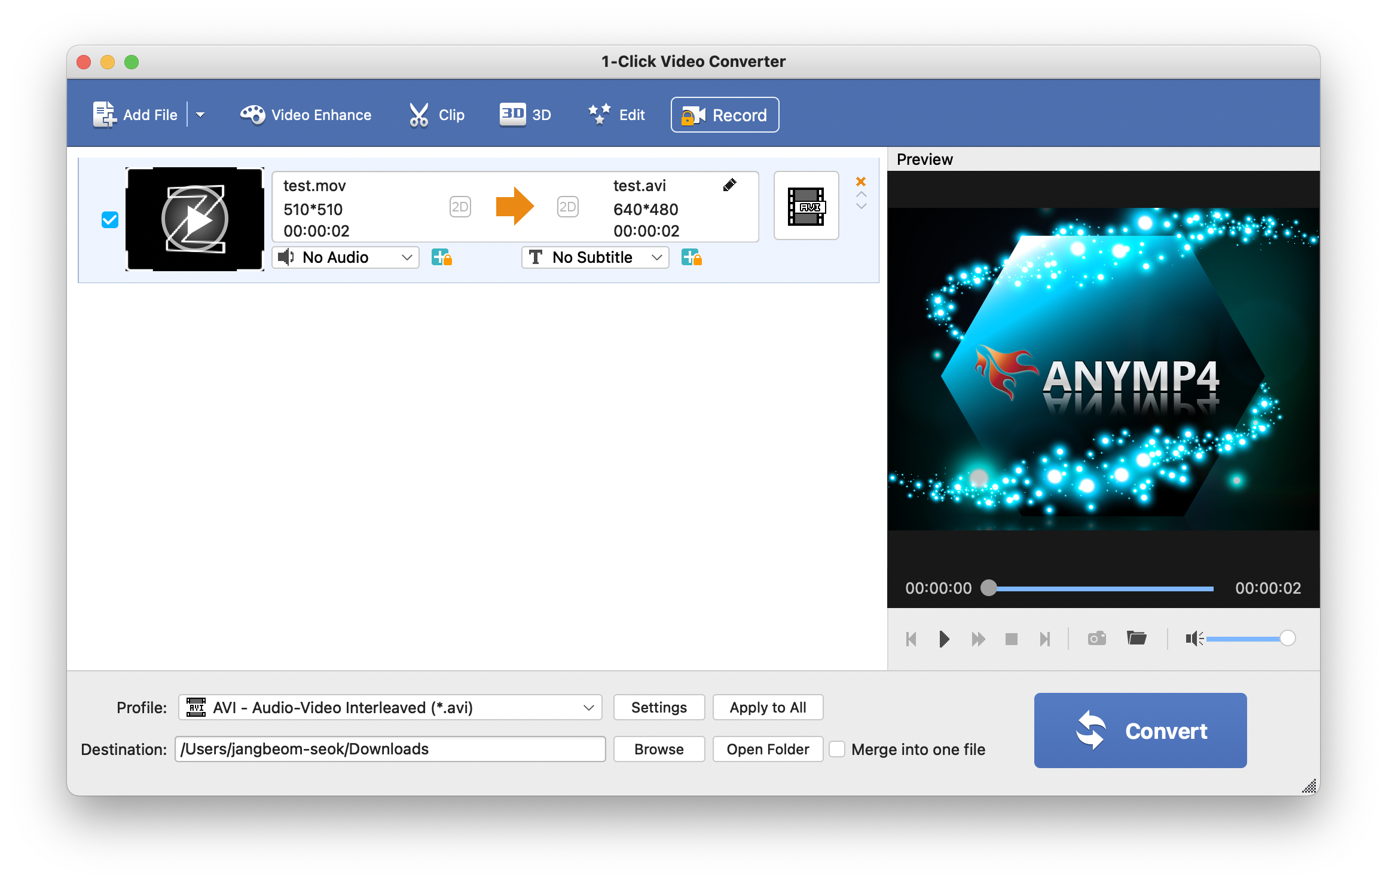
Task: Play the preview video
Action: [x=944, y=639]
